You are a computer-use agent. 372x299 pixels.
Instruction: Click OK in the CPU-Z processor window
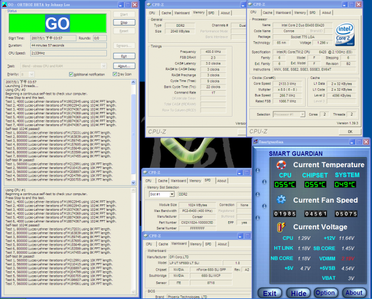(x=350, y=132)
